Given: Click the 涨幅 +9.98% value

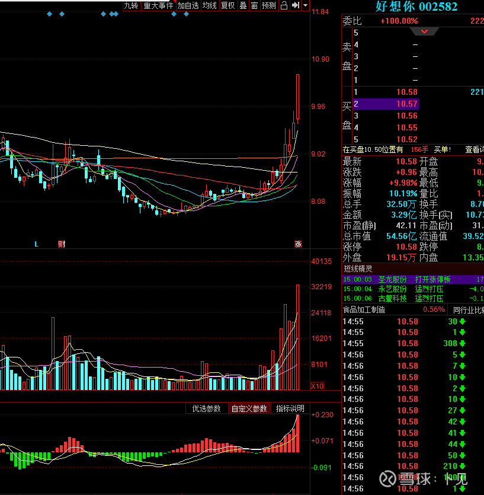Looking at the screenshot, I should coord(403,183).
